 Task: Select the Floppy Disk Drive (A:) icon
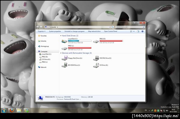64,58
